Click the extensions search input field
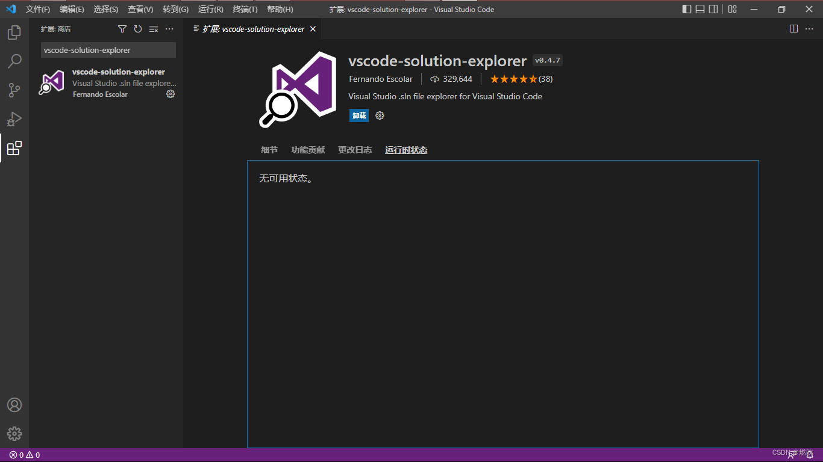 tap(108, 50)
